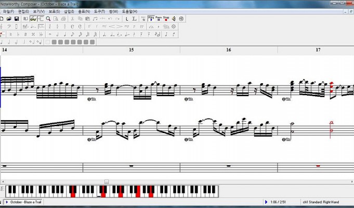Click measure number 15 in ruler
Screen dimensions: 354x208
tap(132, 50)
